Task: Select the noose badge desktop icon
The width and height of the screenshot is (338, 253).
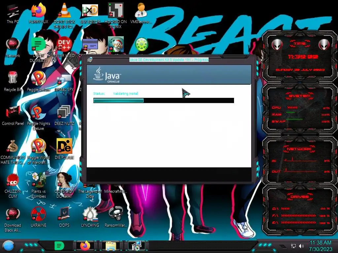Action: 90,214
